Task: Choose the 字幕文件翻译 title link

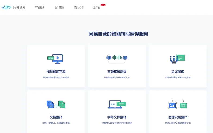Action: pos(117,117)
